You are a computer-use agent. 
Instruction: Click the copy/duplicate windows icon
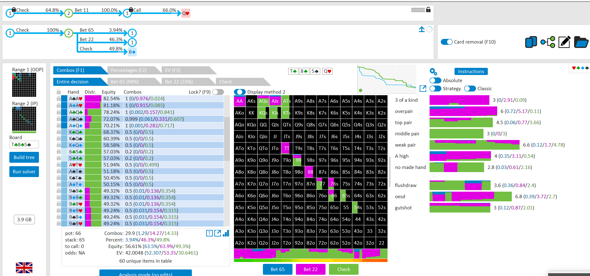[x=531, y=42]
